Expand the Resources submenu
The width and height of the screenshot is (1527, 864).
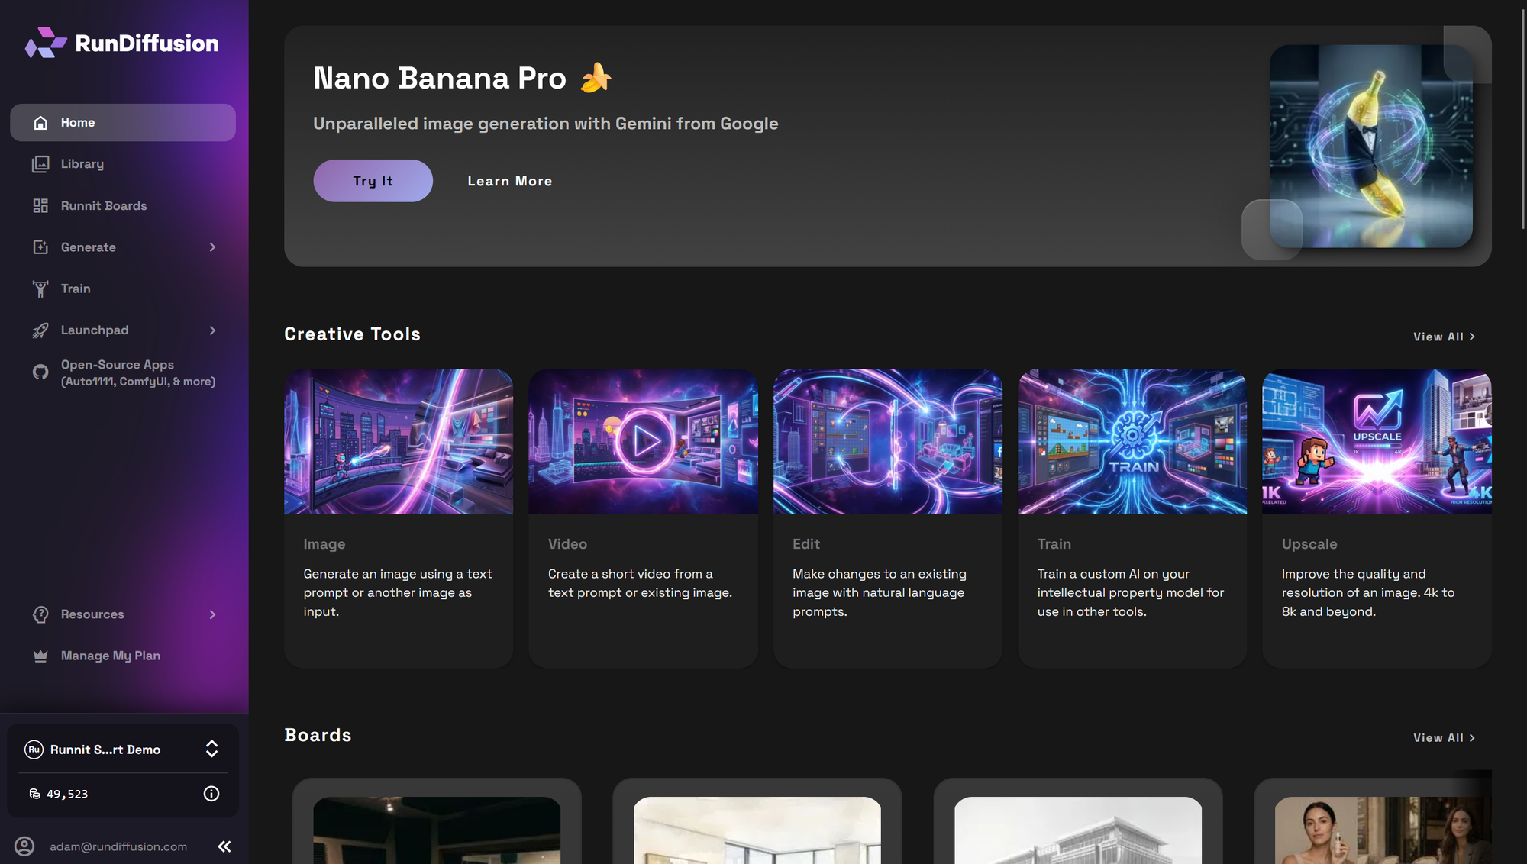[x=212, y=614]
